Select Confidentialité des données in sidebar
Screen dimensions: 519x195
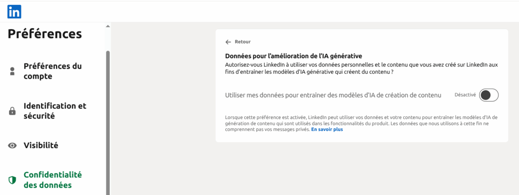(x=52, y=180)
